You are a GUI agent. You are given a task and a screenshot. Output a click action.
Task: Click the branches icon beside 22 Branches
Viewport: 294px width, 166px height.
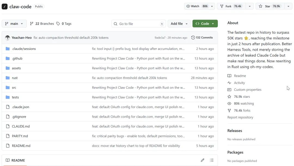(x=32, y=24)
